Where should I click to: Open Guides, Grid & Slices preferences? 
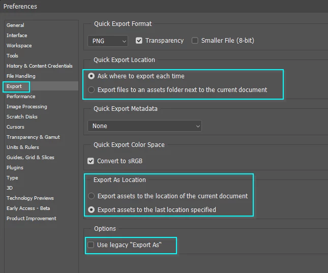(x=30, y=158)
